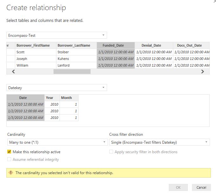This screenshot has width=216, height=196.
Task: Click the Cancel button
Action: pyautogui.click(x=201, y=187)
